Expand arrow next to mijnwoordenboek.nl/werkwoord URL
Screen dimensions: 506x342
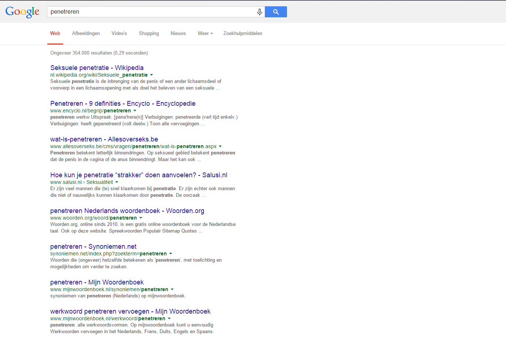point(169,318)
